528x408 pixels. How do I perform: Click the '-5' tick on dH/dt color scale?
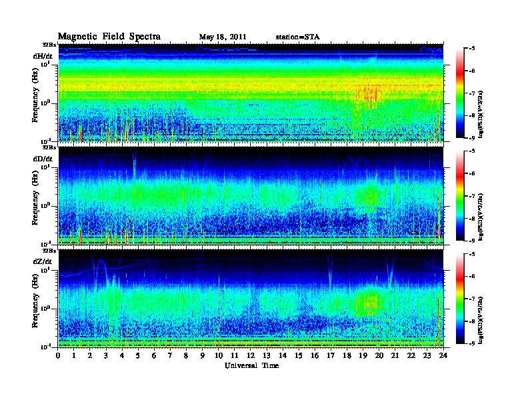coord(472,48)
